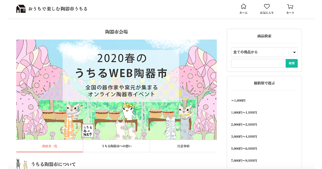Click the dropdown arrow in 商品検索 box
This screenshot has width=322, height=169.
tap(294, 52)
